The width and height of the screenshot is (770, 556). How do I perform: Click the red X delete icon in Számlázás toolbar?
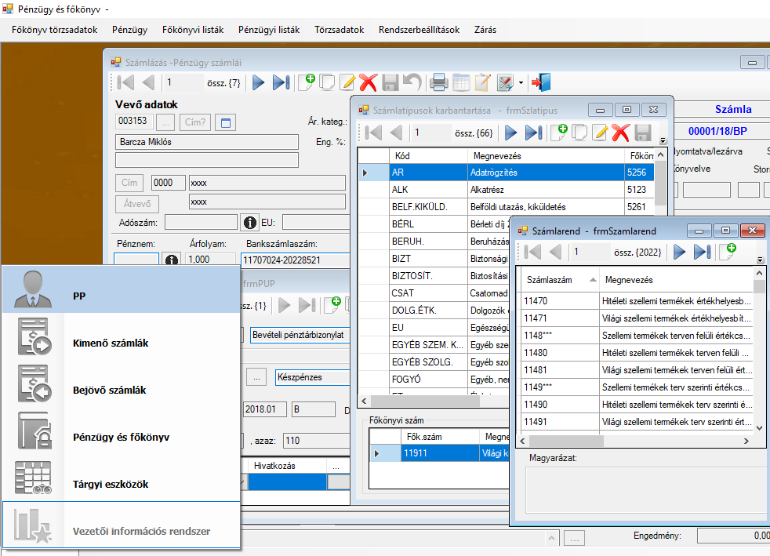(369, 82)
